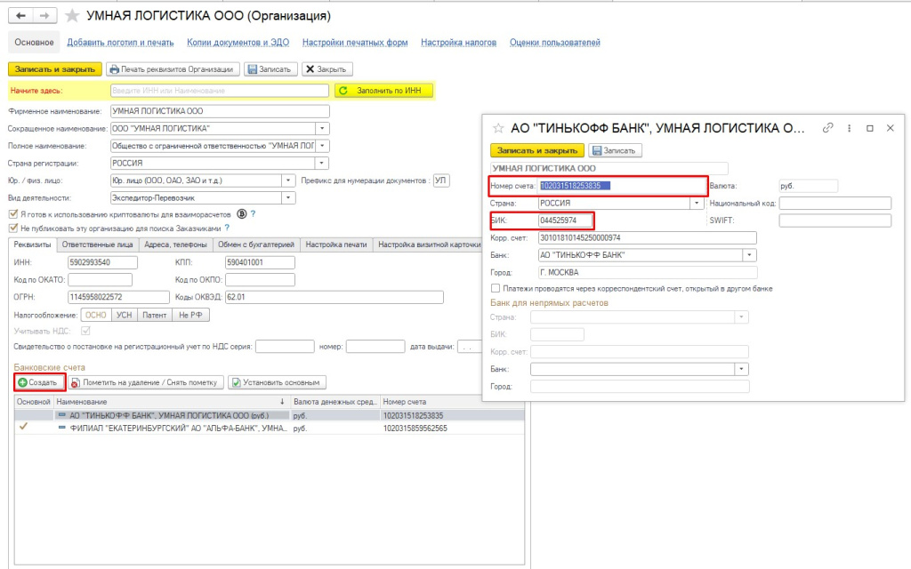The image size is (911, 569).
Task: Select the АО ТИНЬКОФФ БАНК account row
Action: [270, 416]
